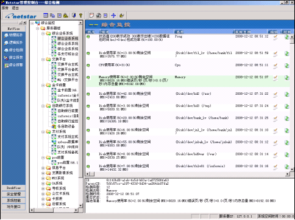The height and width of the screenshot is (220, 295).
Task: Select the (Disk)/dev/hd2 (/usr) name cell
Action: tap(193, 94)
